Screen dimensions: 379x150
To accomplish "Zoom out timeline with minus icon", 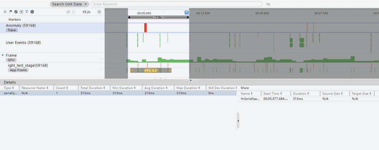I will coord(74,12).
